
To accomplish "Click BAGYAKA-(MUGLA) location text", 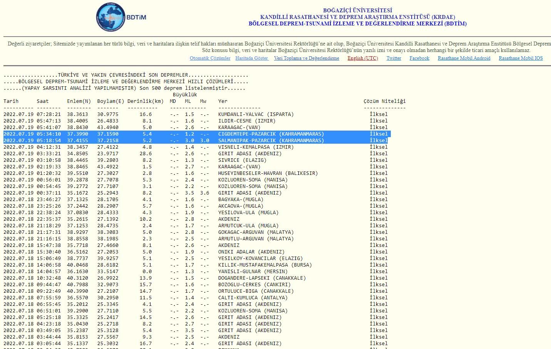I will click(241, 200).
